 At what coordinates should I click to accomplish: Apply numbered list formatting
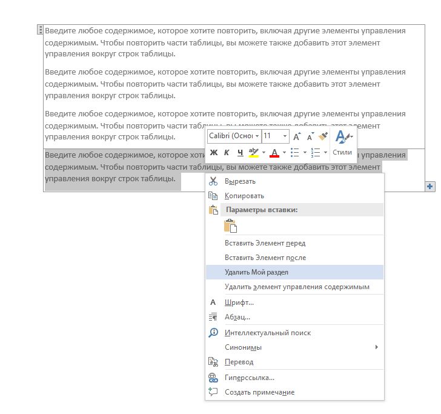tap(315, 153)
